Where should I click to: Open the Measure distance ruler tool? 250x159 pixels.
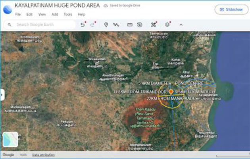coord(130,25)
